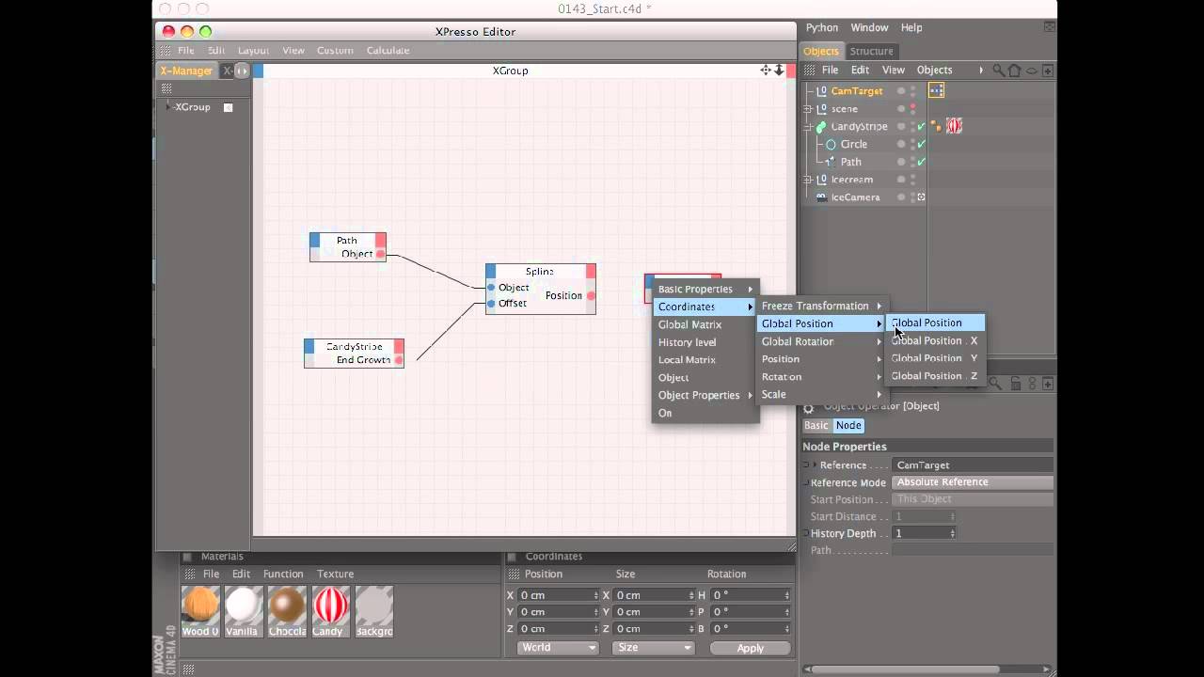The image size is (1204, 677).
Task: Toggle Icecream visibility dots
Action: [x=912, y=180]
